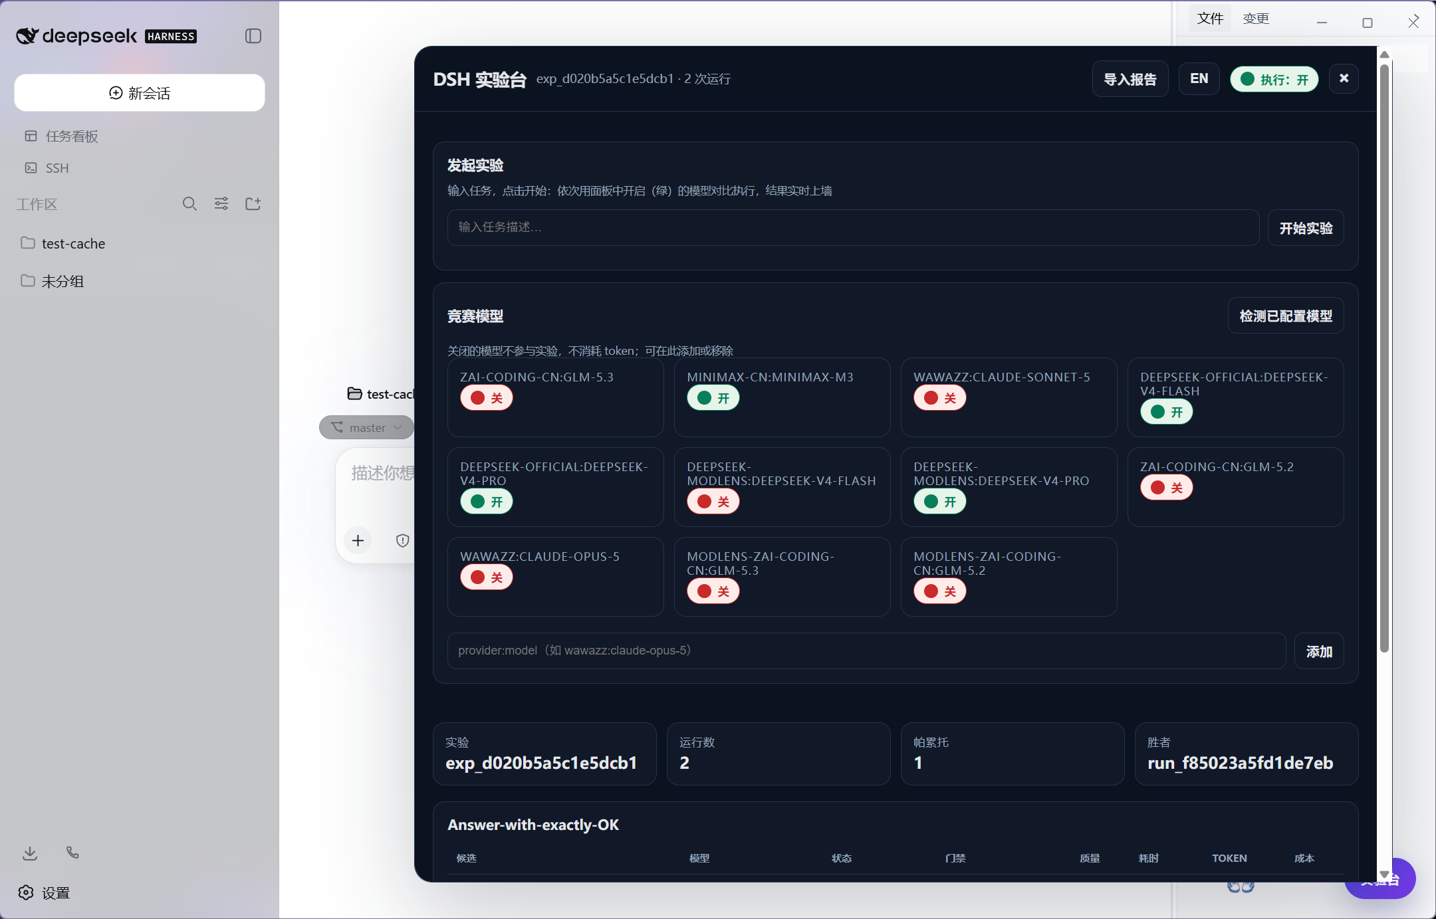Switch language with EN button
This screenshot has width=1436, height=919.
point(1199,78)
